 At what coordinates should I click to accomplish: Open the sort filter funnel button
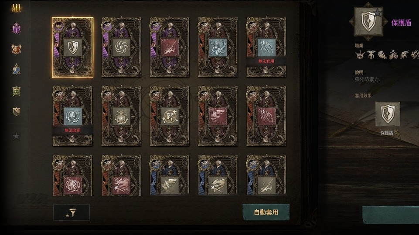tap(72, 212)
